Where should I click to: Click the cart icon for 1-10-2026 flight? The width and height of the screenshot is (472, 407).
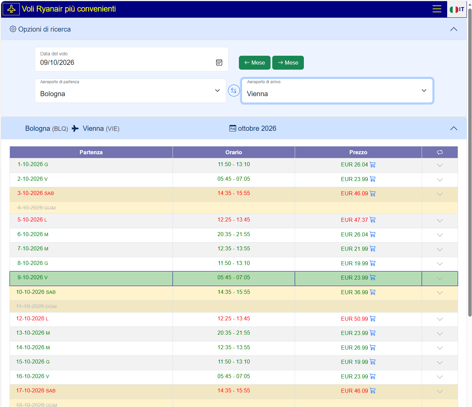click(x=373, y=165)
